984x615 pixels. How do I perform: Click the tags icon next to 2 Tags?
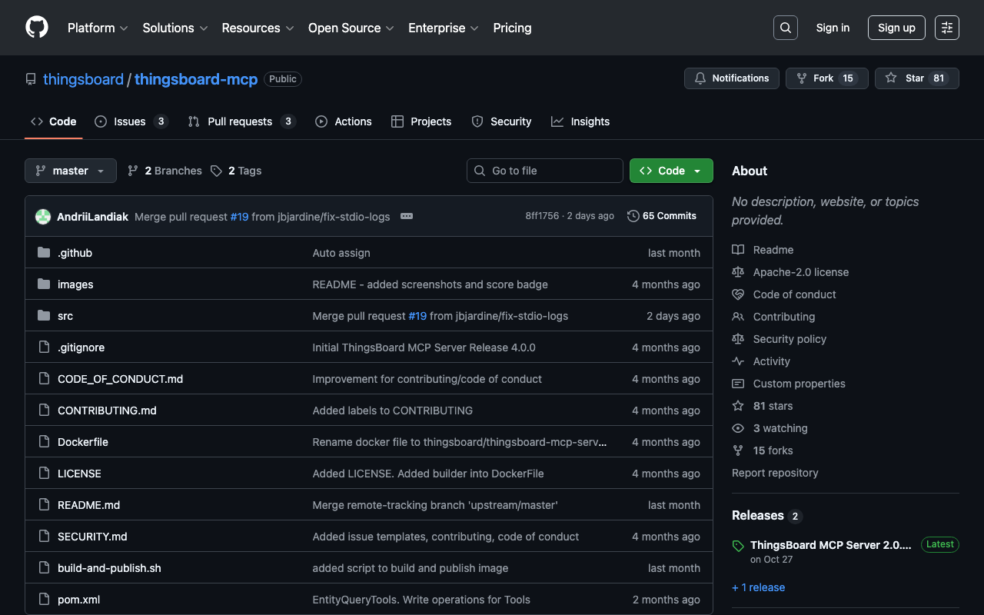[217, 171]
